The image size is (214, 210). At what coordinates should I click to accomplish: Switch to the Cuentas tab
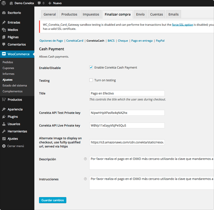[157, 14]
